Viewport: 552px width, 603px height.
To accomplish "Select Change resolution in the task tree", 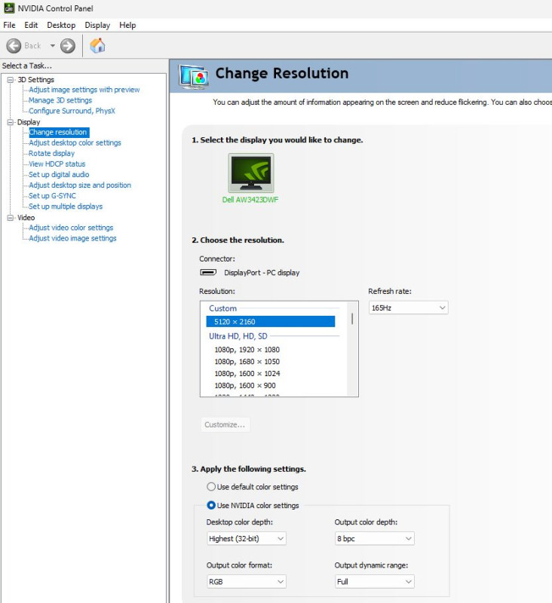I will tap(59, 133).
